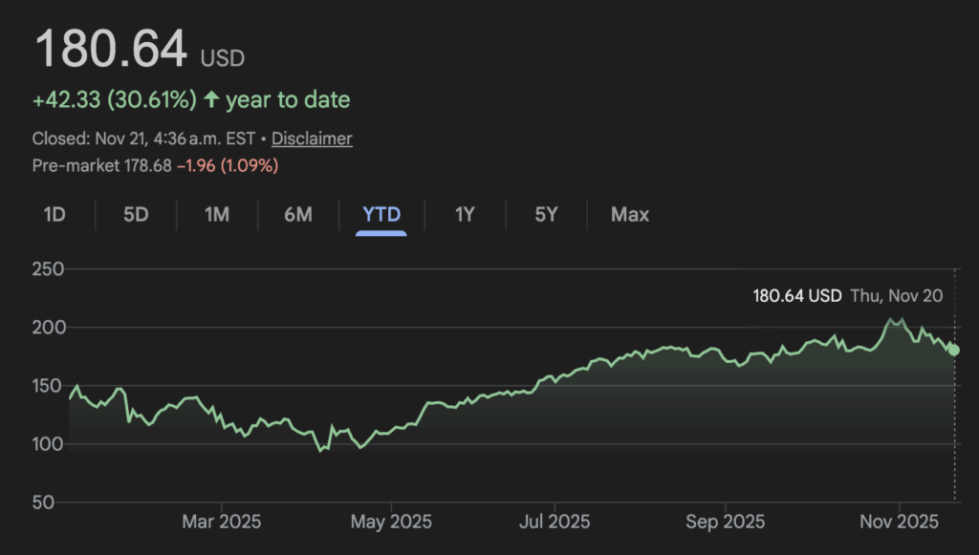Click the May 2025 axis label
Image resolution: width=979 pixels, height=555 pixels.
(x=391, y=523)
